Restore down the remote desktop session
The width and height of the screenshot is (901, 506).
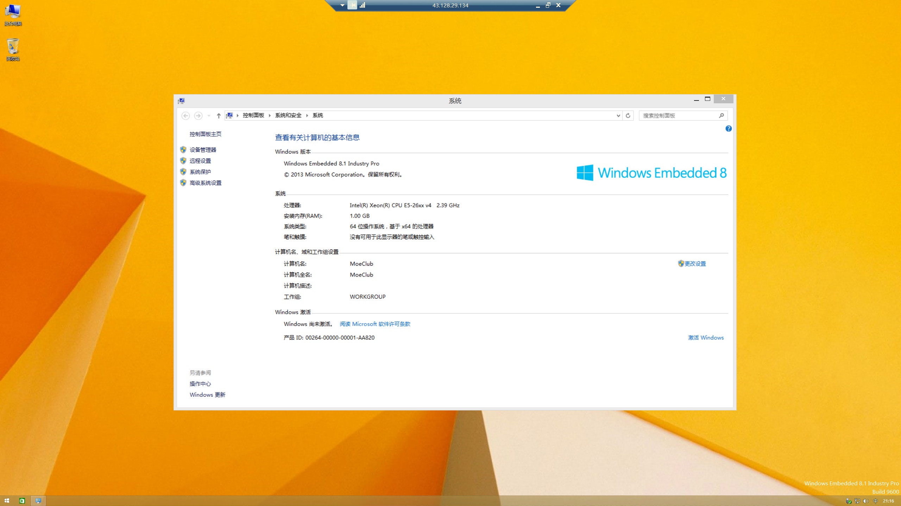coord(548,5)
